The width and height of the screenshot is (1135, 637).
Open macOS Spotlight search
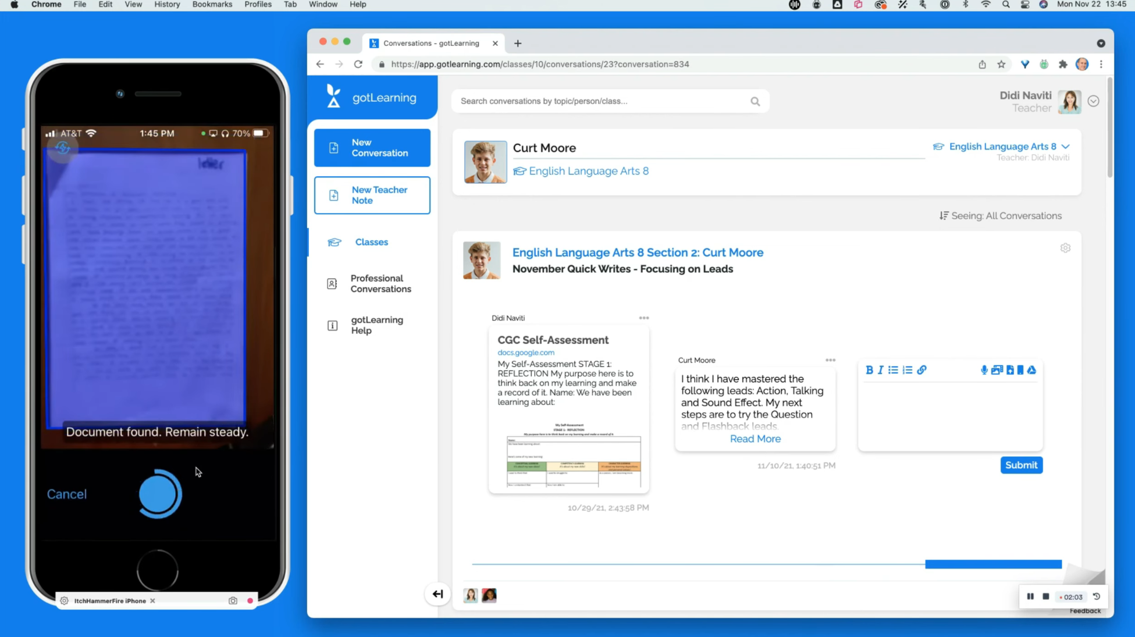coord(1005,5)
